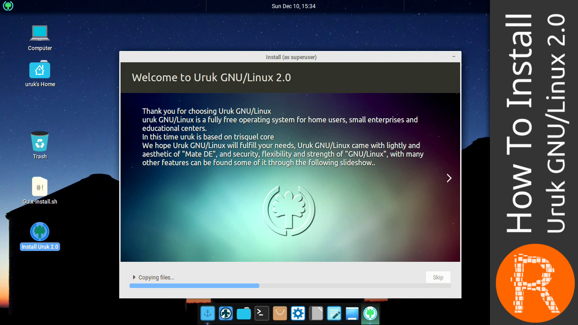The image size is (578, 325).
Task: Launch the terminal from the dock
Action: point(262,313)
